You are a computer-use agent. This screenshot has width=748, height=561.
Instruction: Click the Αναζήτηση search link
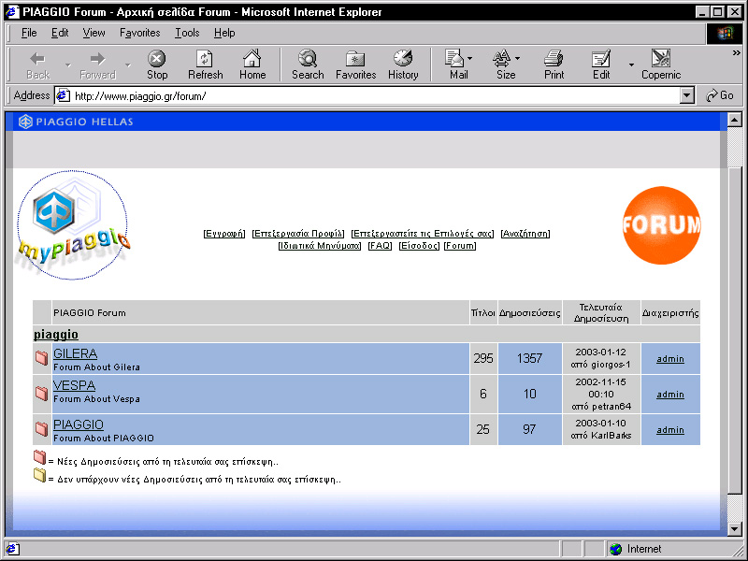(x=525, y=233)
